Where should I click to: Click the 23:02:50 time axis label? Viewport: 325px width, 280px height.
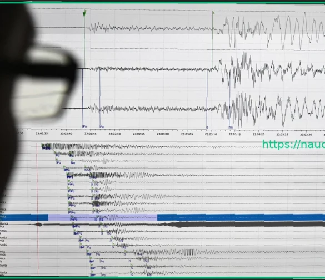(114, 134)
